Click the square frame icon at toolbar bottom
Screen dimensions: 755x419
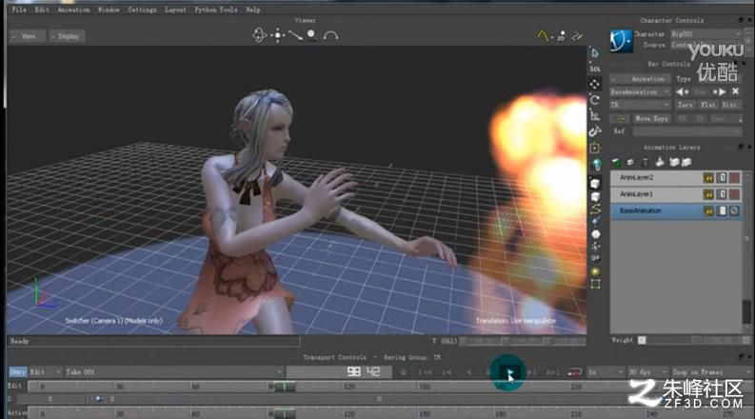tap(596, 284)
